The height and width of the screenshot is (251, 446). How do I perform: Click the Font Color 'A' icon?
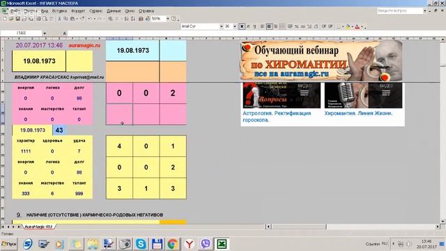coord(357,26)
